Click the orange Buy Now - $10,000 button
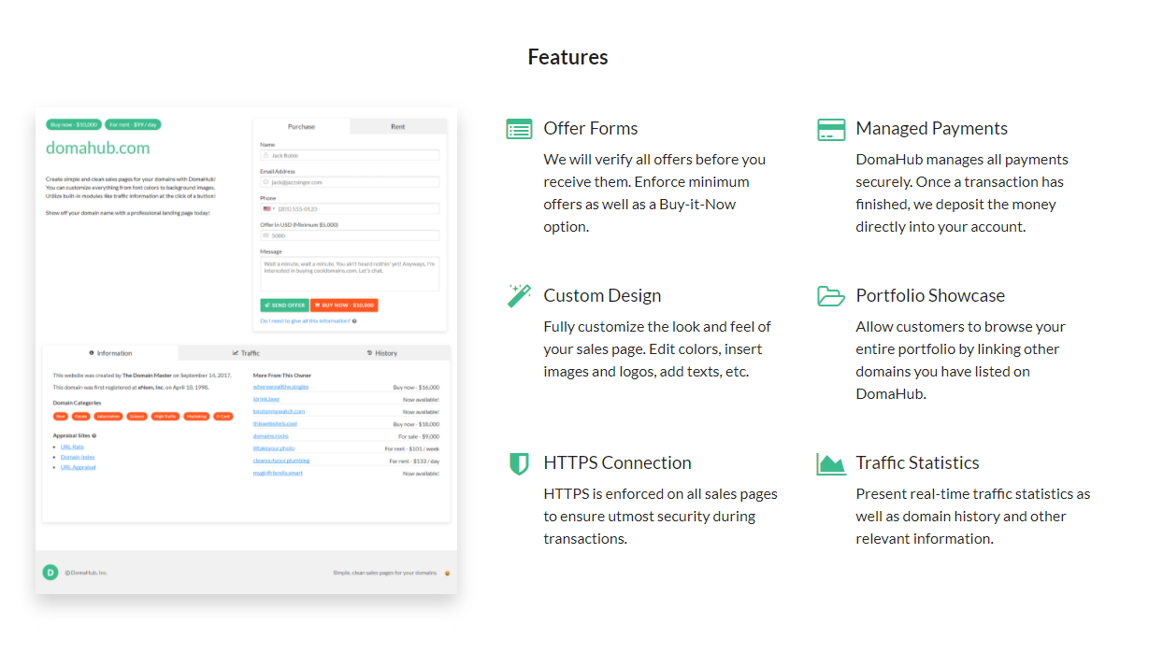This screenshot has height=653, width=1163. click(x=344, y=305)
